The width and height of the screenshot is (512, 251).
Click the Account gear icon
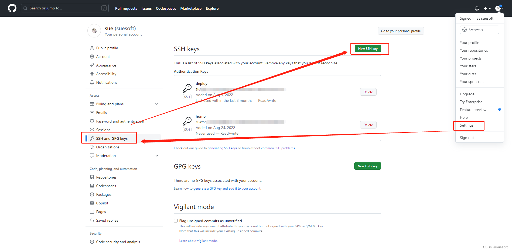click(x=92, y=57)
